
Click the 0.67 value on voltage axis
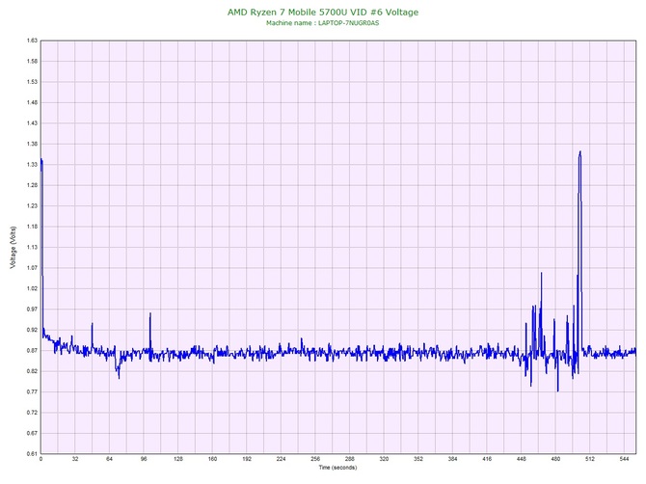(32, 433)
